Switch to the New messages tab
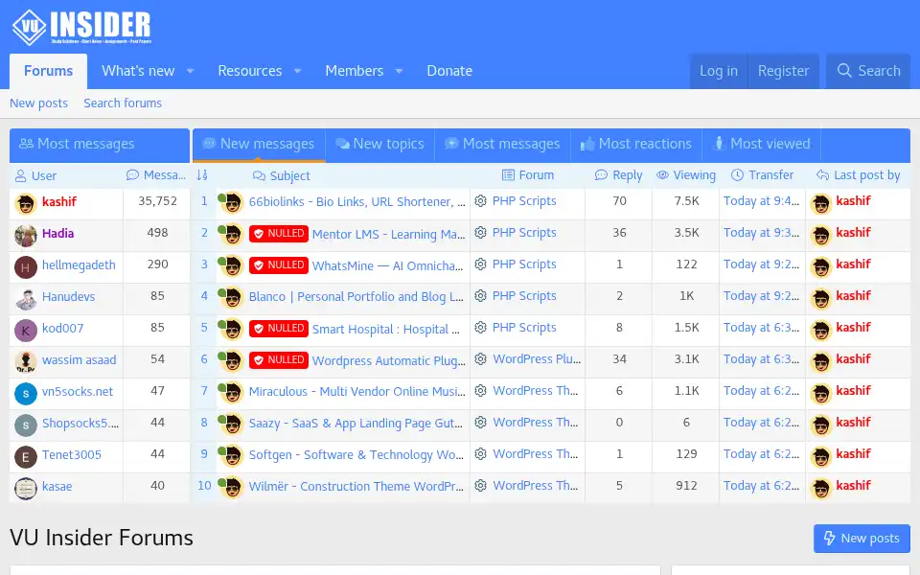 (x=259, y=145)
